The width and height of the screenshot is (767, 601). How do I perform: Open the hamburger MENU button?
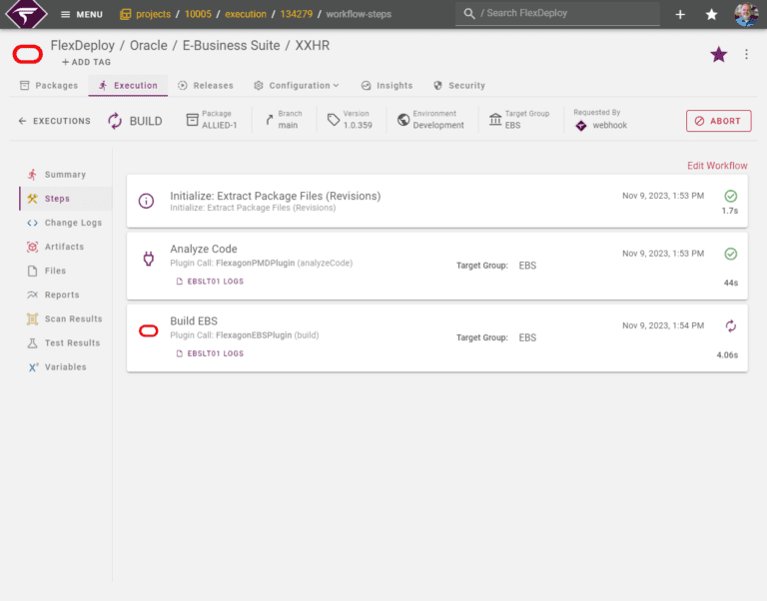pyautogui.click(x=82, y=14)
